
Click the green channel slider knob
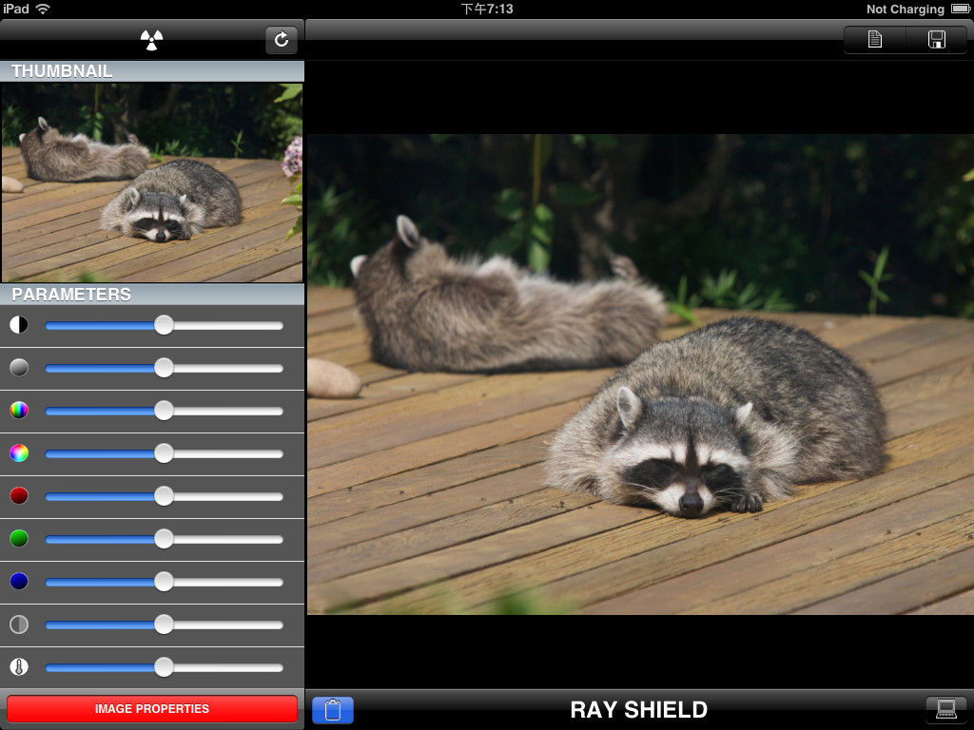[x=164, y=540]
